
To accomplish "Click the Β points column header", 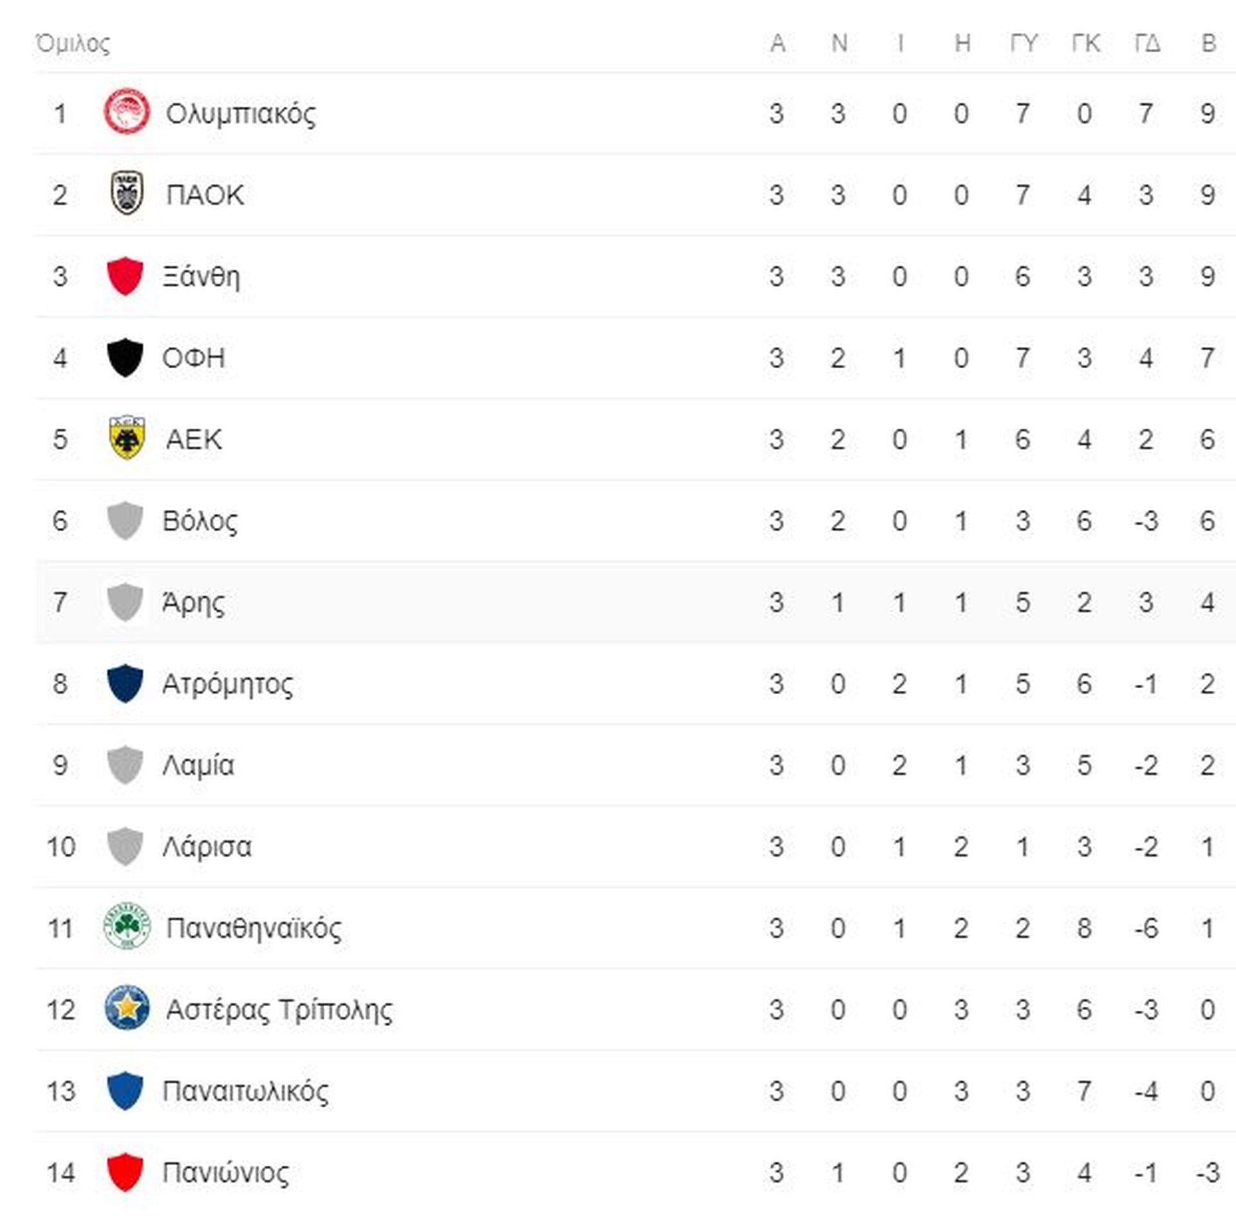I will tap(1208, 44).
